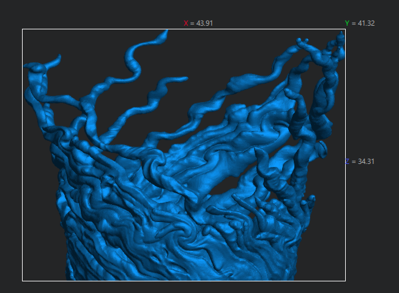Image resolution: width=399 pixels, height=293 pixels.
Task: Click the red X axis letter
Action: (x=186, y=23)
